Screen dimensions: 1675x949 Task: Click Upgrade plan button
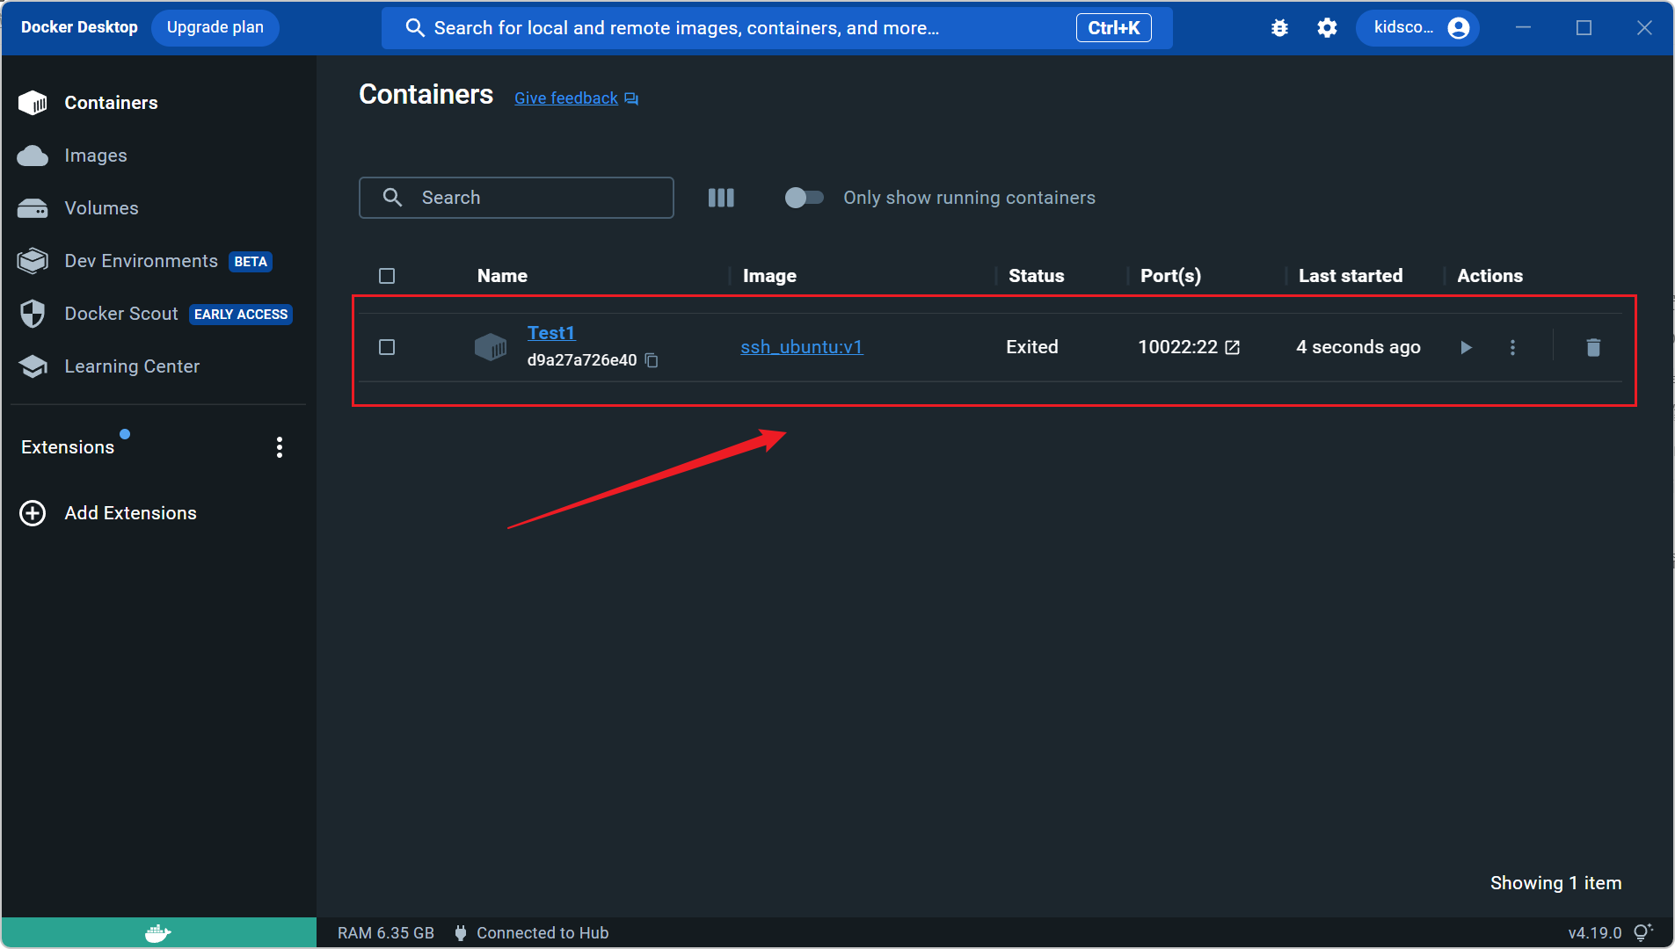[x=215, y=27]
